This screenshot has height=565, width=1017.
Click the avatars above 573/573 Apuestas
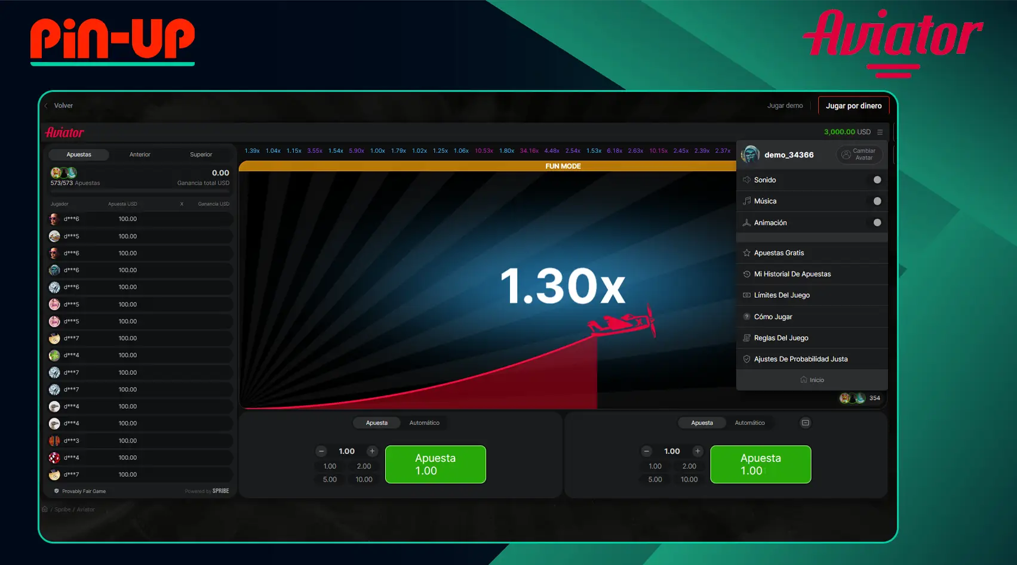click(63, 172)
